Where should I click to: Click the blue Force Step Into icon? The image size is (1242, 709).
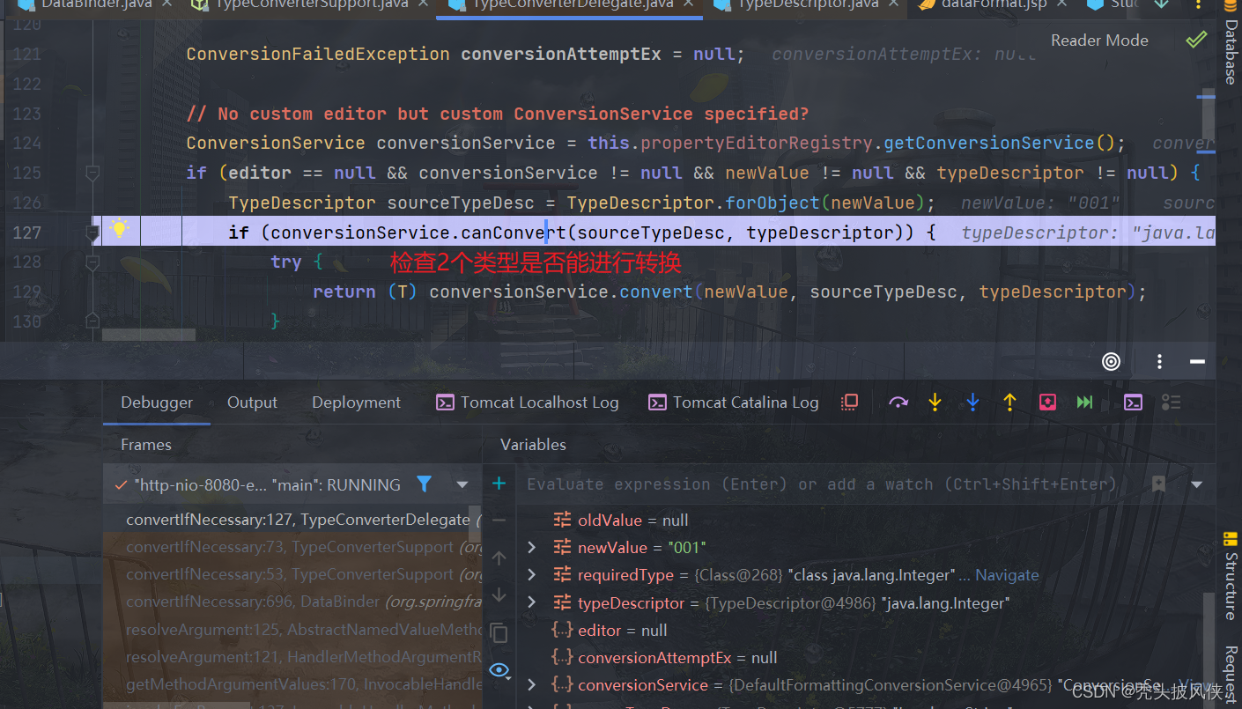972,403
